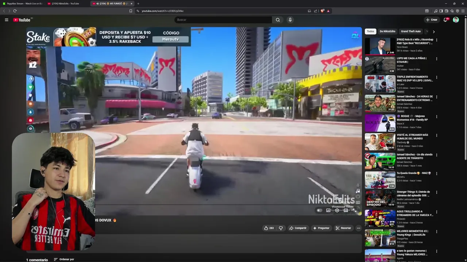Image resolution: width=467 pixels, height=262 pixels.
Task: Focus the Buscar search field
Action: coord(223,20)
